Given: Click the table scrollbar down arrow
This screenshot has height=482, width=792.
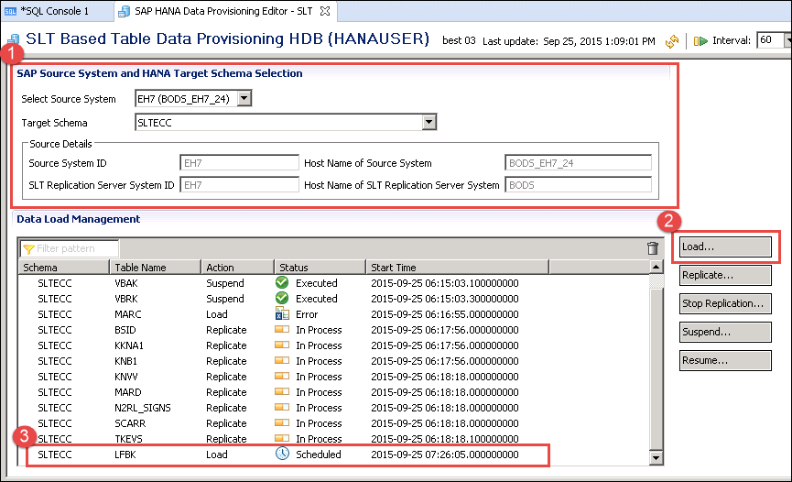Looking at the screenshot, I should [656, 457].
